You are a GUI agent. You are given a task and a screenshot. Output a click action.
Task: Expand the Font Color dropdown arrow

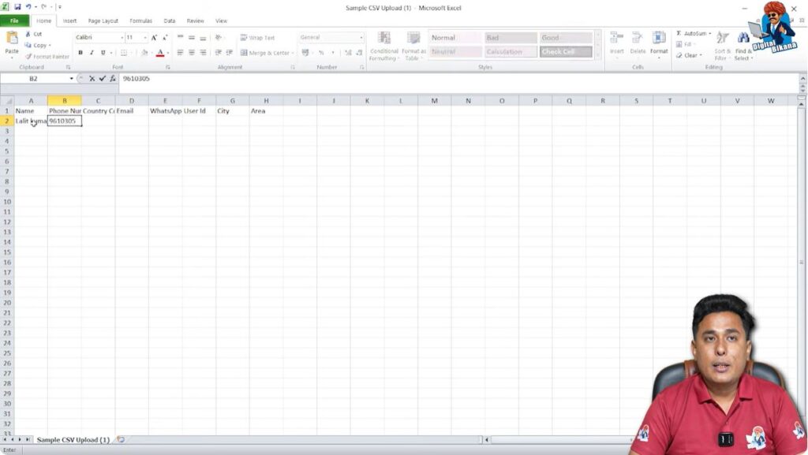pos(168,53)
